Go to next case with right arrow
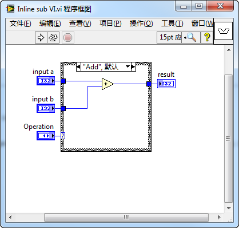The image size is (239, 228). (x=133, y=67)
